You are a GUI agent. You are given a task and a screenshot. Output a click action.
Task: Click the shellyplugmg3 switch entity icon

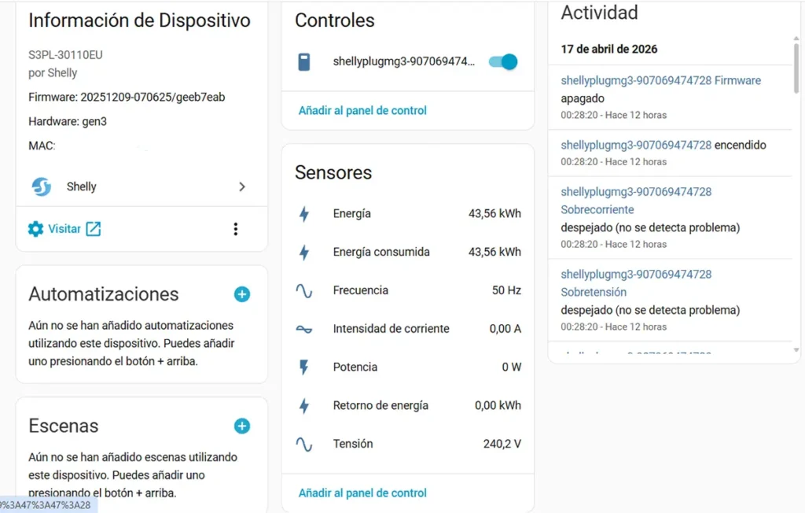(304, 62)
